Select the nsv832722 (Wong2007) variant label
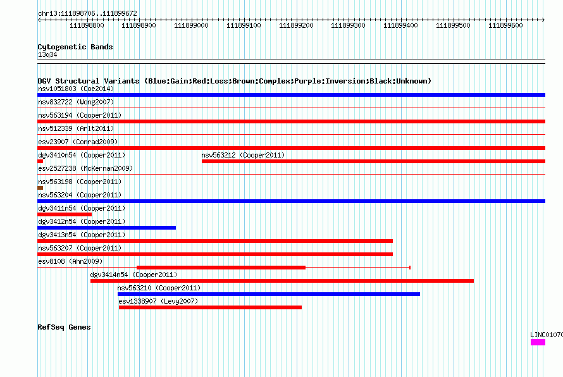 coord(76,102)
